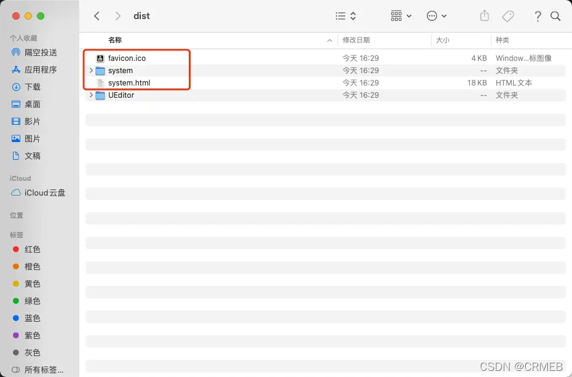Sort by the 名称 column header
The height and width of the screenshot is (377, 572).
coord(115,40)
